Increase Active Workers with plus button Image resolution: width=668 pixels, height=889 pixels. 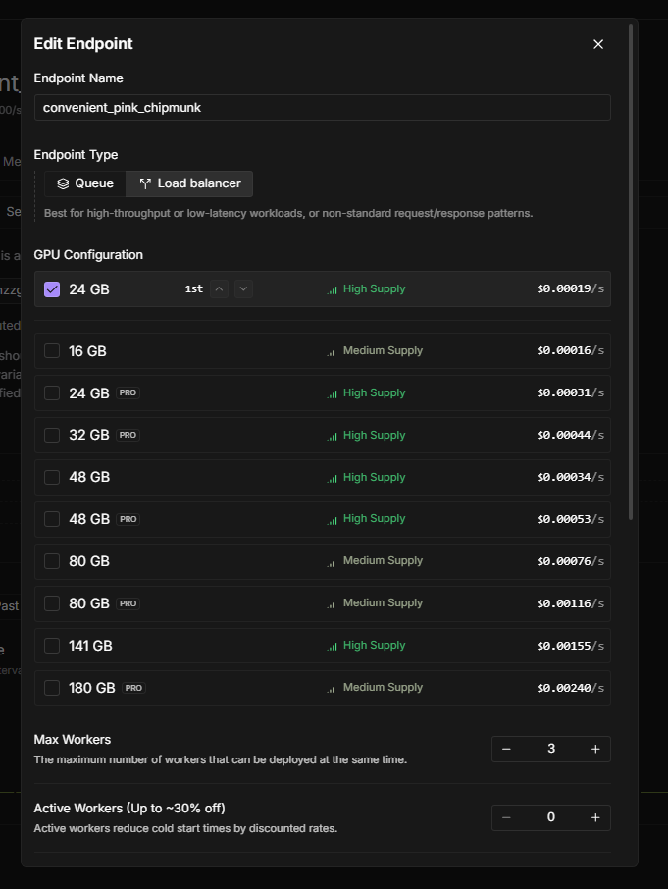[595, 817]
